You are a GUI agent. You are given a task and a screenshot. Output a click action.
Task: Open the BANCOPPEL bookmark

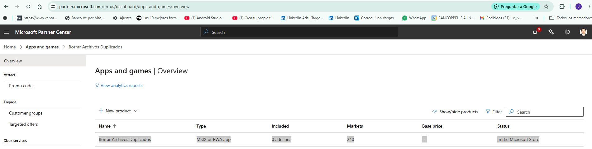[453, 18]
